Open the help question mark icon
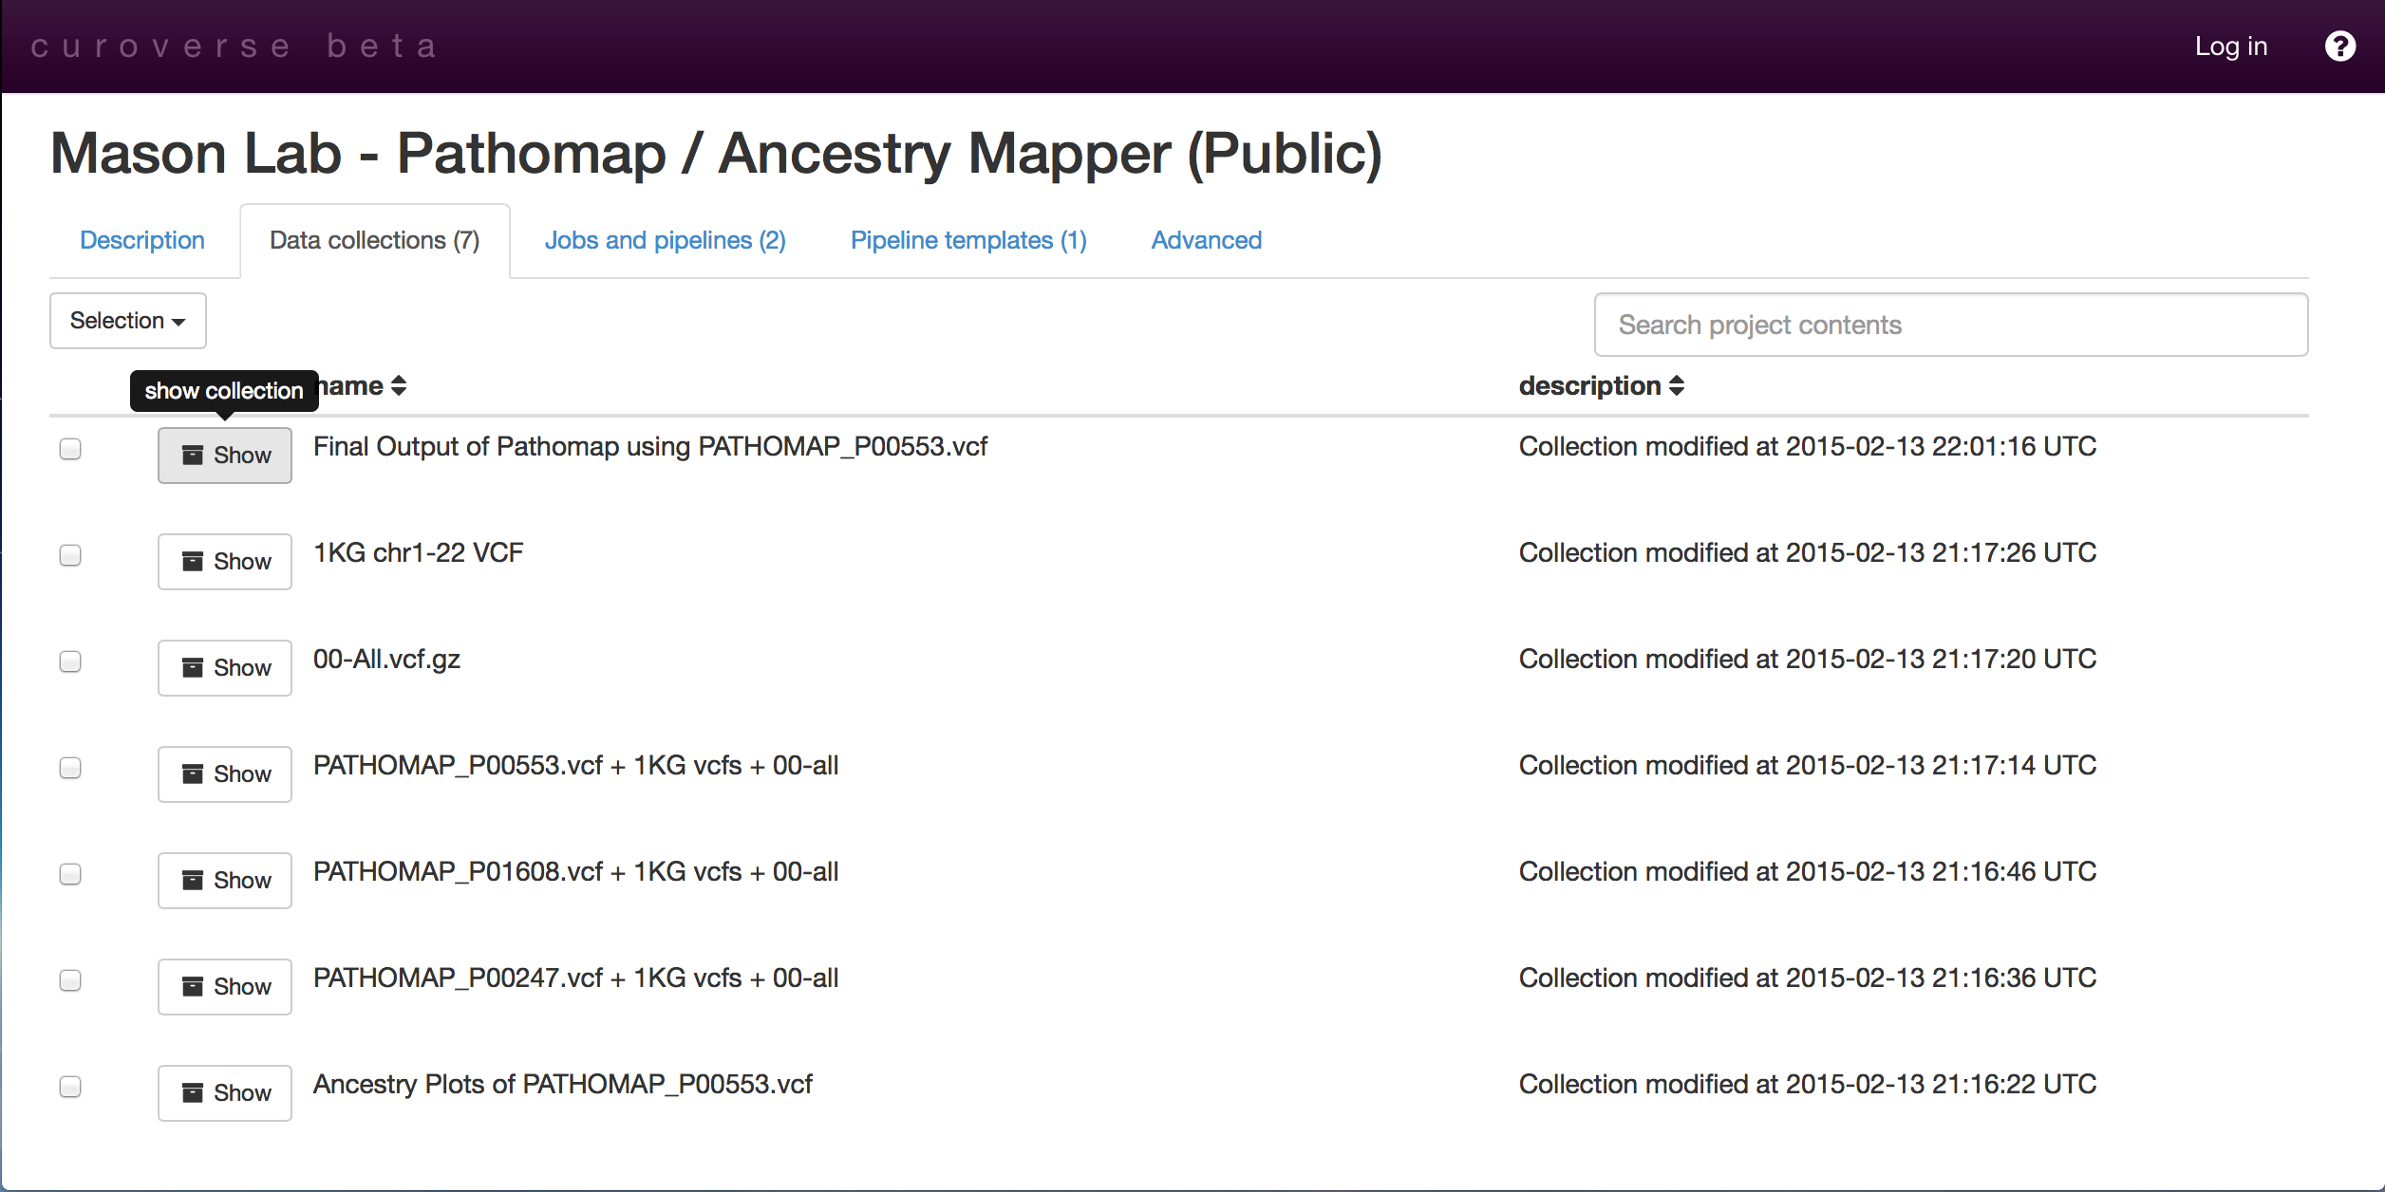The image size is (2385, 1192). (2339, 46)
